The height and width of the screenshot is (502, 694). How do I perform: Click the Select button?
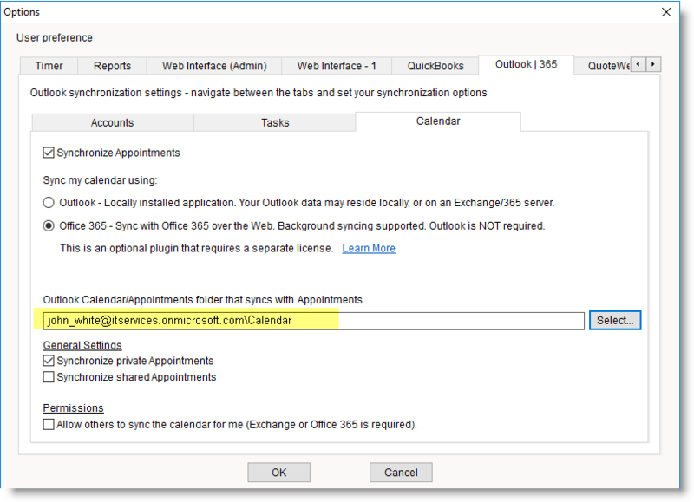click(x=615, y=320)
